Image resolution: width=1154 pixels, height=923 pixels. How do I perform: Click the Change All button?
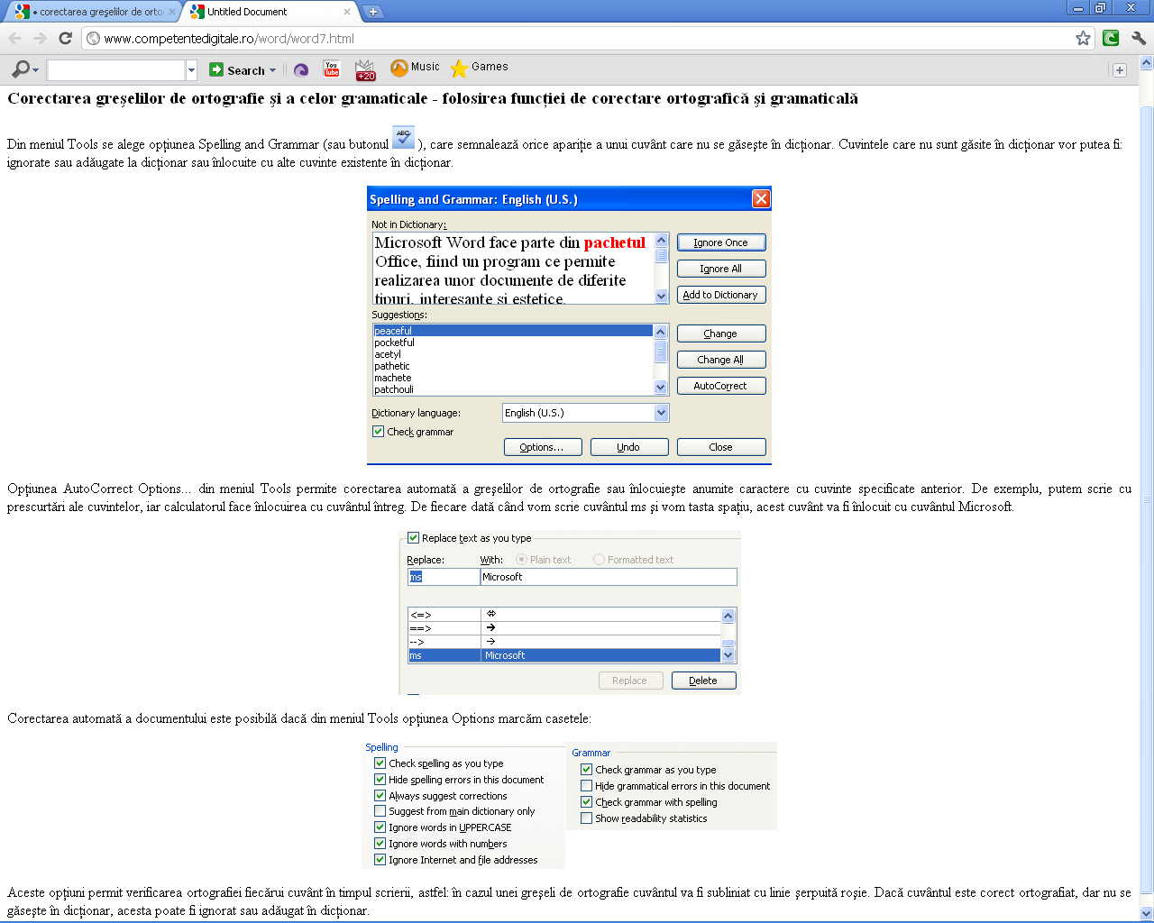(x=721, y=360)
